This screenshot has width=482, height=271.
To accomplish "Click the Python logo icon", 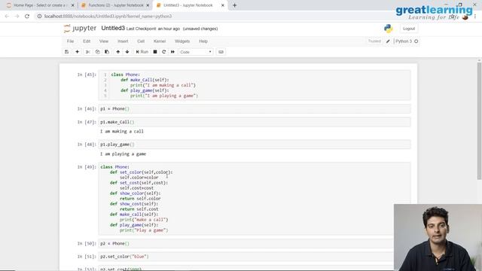I will tap(389, 29).
